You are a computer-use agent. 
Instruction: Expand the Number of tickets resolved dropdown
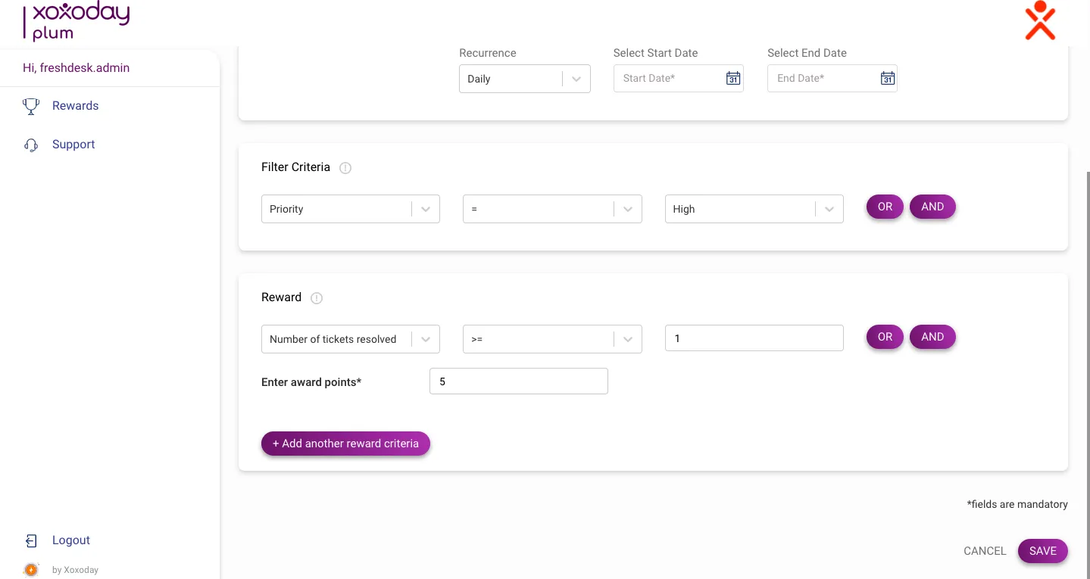click(x=425, y=339)
